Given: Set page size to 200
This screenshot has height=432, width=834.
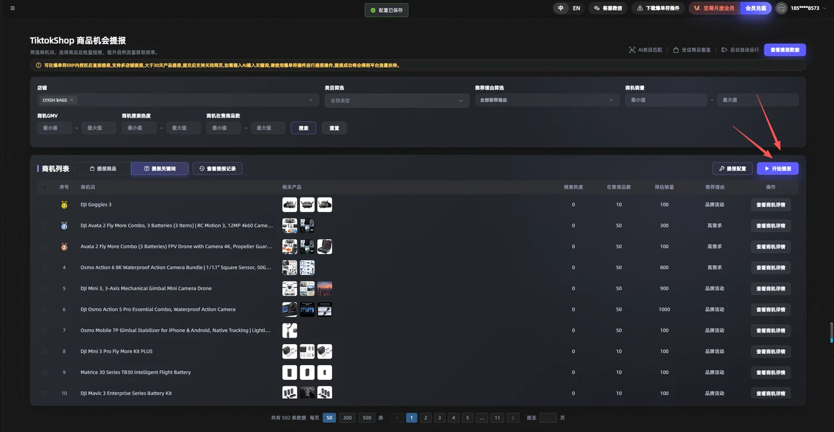Looking at the screenshot, I should [x=347, y=418].
